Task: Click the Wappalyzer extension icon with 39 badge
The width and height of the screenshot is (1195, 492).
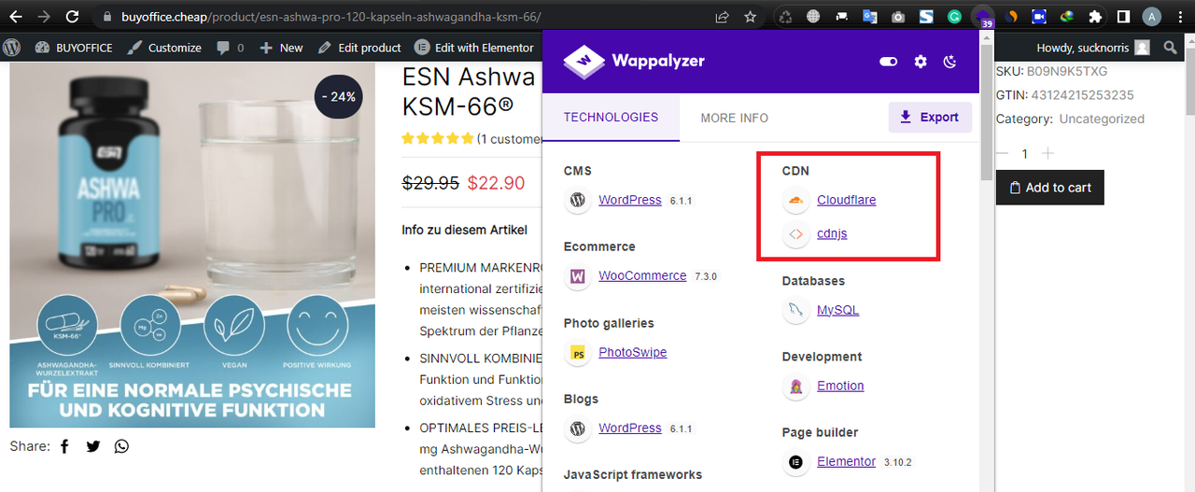Action: click(983, 17)
